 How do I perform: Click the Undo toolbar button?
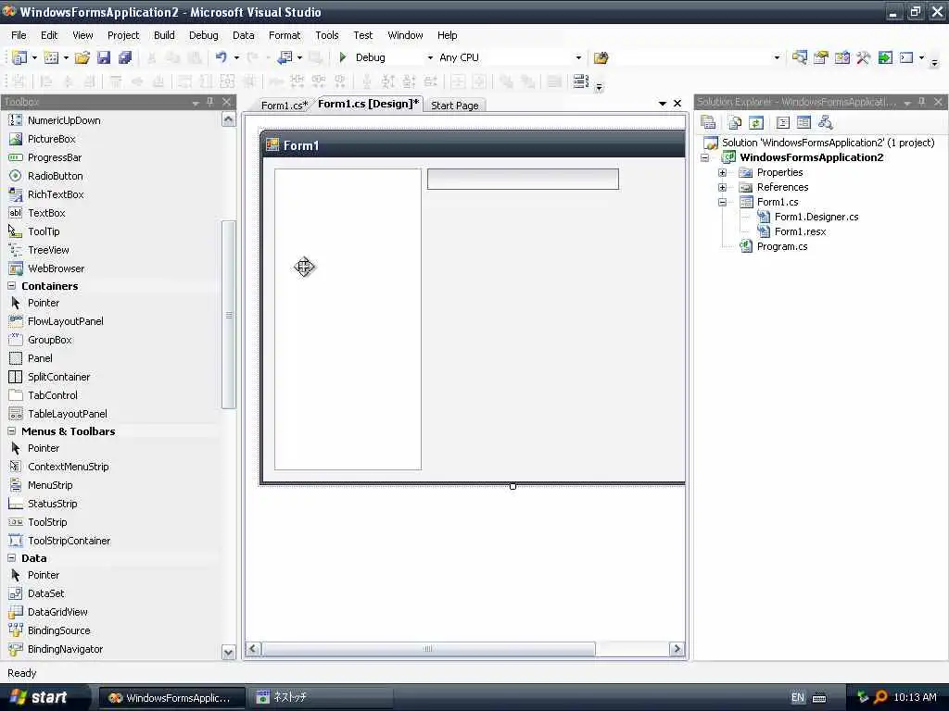221,57
